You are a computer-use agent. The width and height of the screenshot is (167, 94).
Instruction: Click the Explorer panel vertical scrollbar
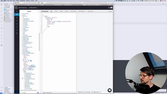point(39,42)
